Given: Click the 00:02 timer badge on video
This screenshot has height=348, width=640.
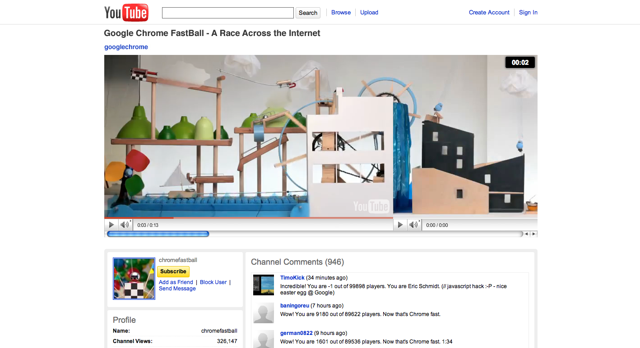Looking at the screenshot, I should point(520,63).
